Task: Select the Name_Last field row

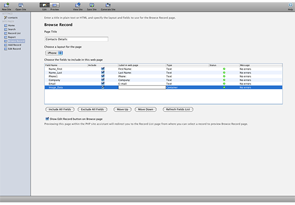Action: click(164, 73)
